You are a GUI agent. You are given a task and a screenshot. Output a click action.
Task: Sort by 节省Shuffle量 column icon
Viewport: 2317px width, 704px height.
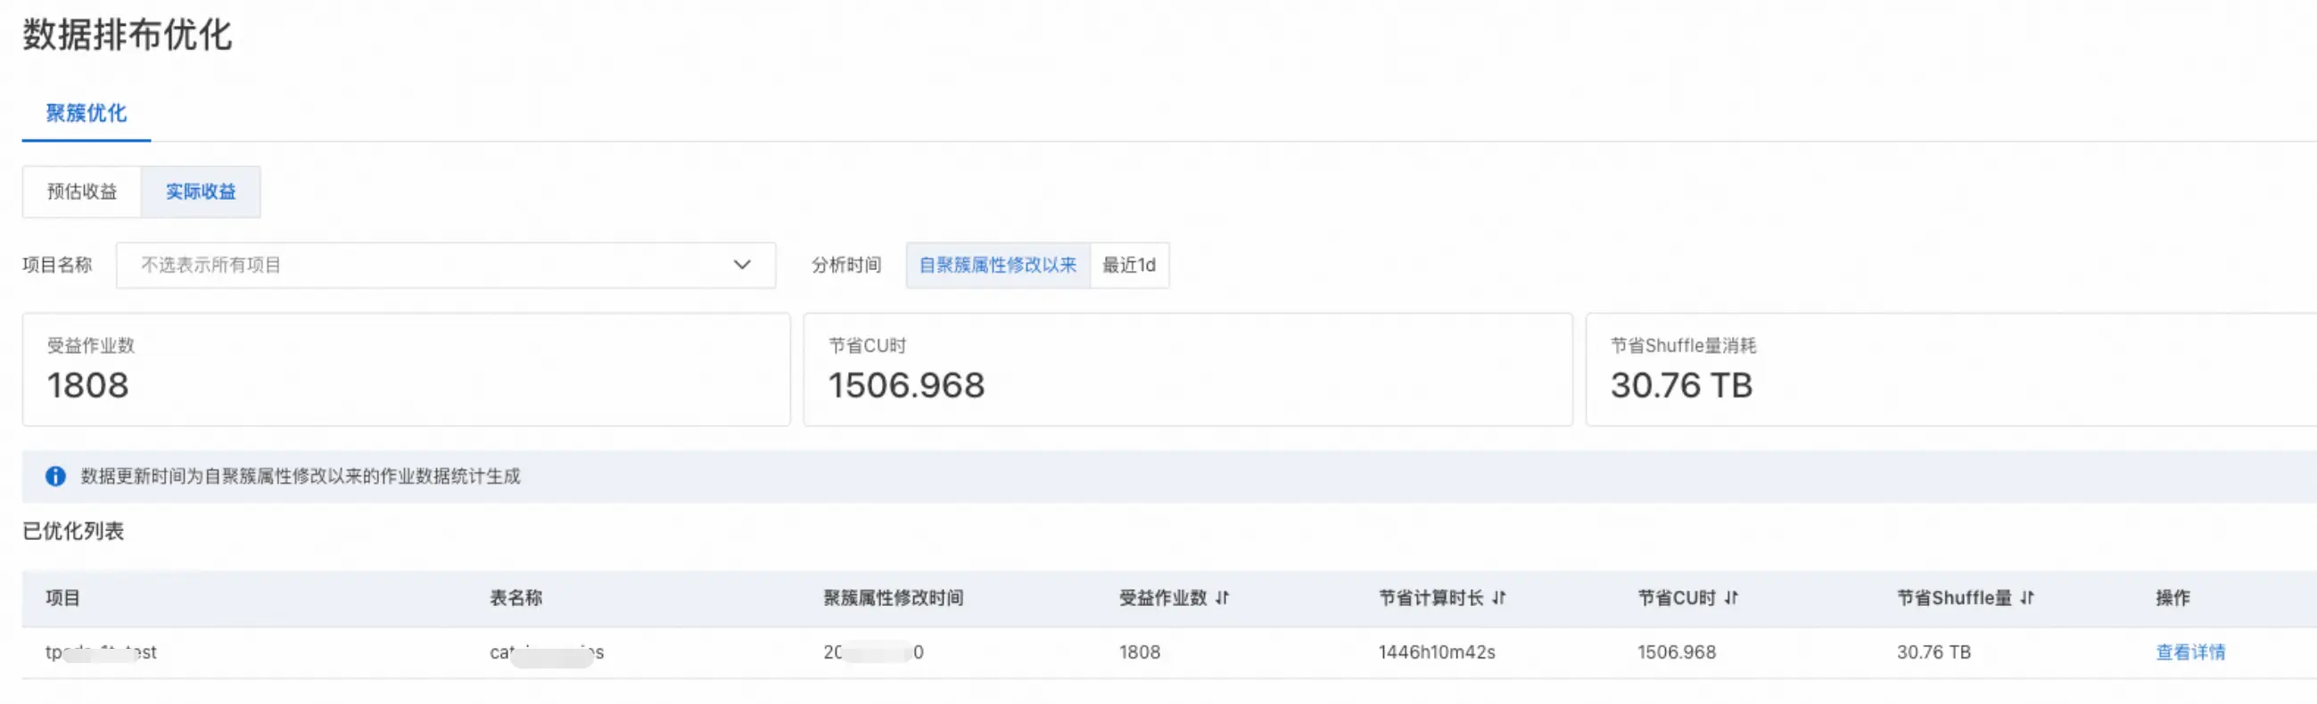click(2026, 598)
